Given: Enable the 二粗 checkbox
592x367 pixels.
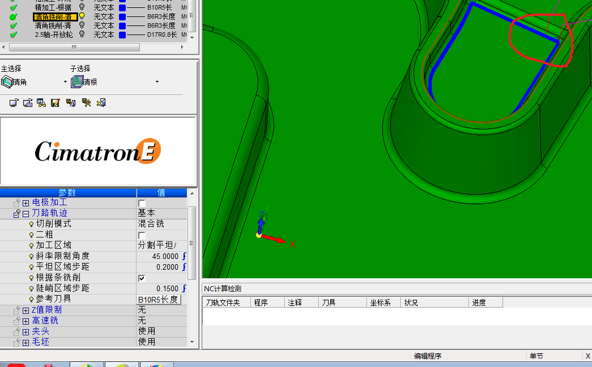Looking at the screenshot, I should coord(142,235).
